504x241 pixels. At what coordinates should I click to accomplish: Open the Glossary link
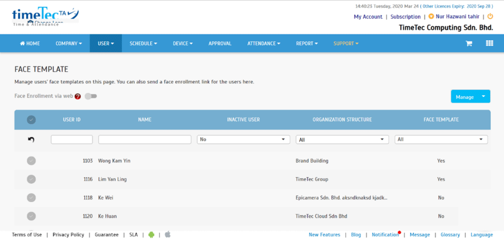point(450,235)
